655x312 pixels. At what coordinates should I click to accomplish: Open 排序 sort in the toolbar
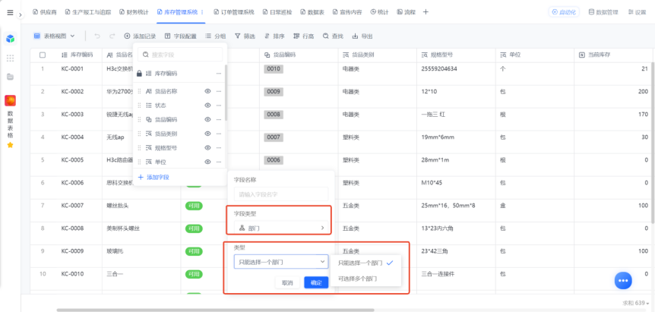click(x=274, y=36)
